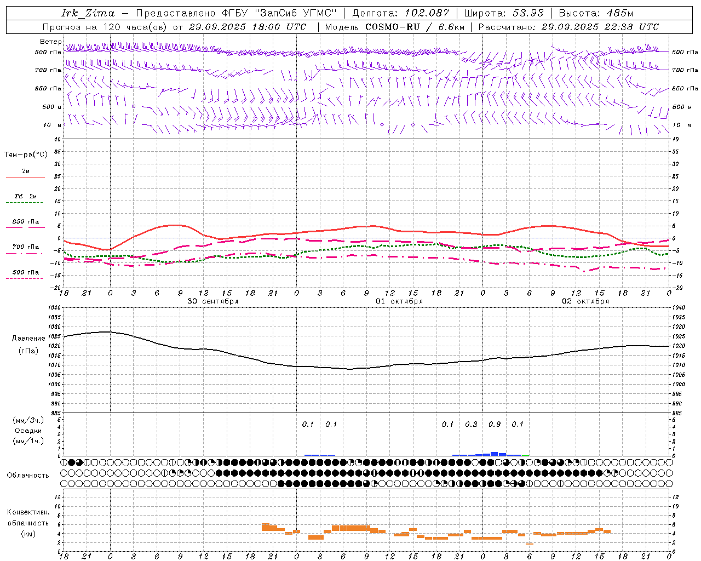The width and height of the screenshot is (701, 561).
Task: Select the forecast start time 29.09.2025 18:00 UTC
Action: [x=247, y=27]
